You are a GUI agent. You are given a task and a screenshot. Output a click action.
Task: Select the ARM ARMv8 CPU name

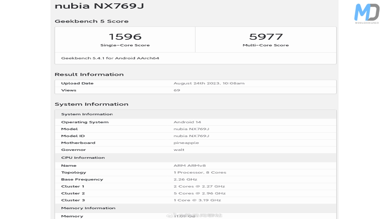tap(190, 166)
